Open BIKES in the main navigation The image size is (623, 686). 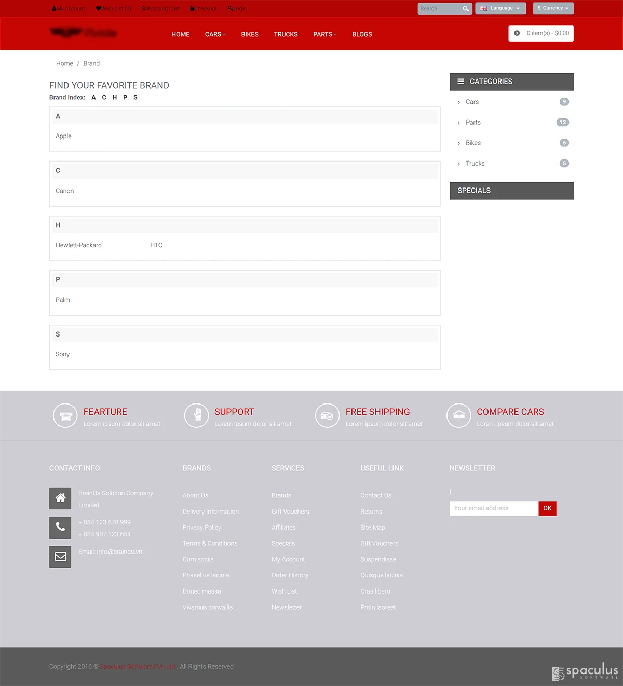point(250,34)
